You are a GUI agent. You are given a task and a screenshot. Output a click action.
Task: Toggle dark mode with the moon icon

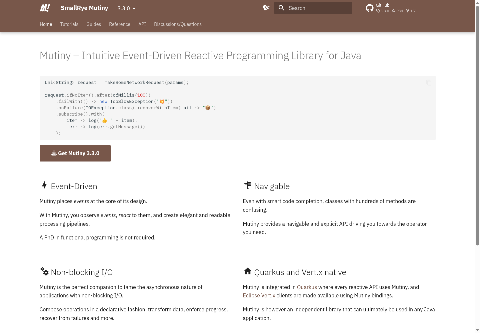[266, 8]
